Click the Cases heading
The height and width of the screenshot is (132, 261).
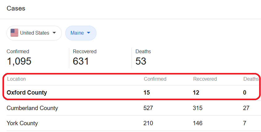16,8
